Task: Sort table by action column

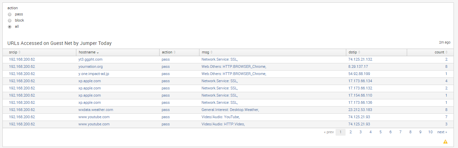Action: 175,52
